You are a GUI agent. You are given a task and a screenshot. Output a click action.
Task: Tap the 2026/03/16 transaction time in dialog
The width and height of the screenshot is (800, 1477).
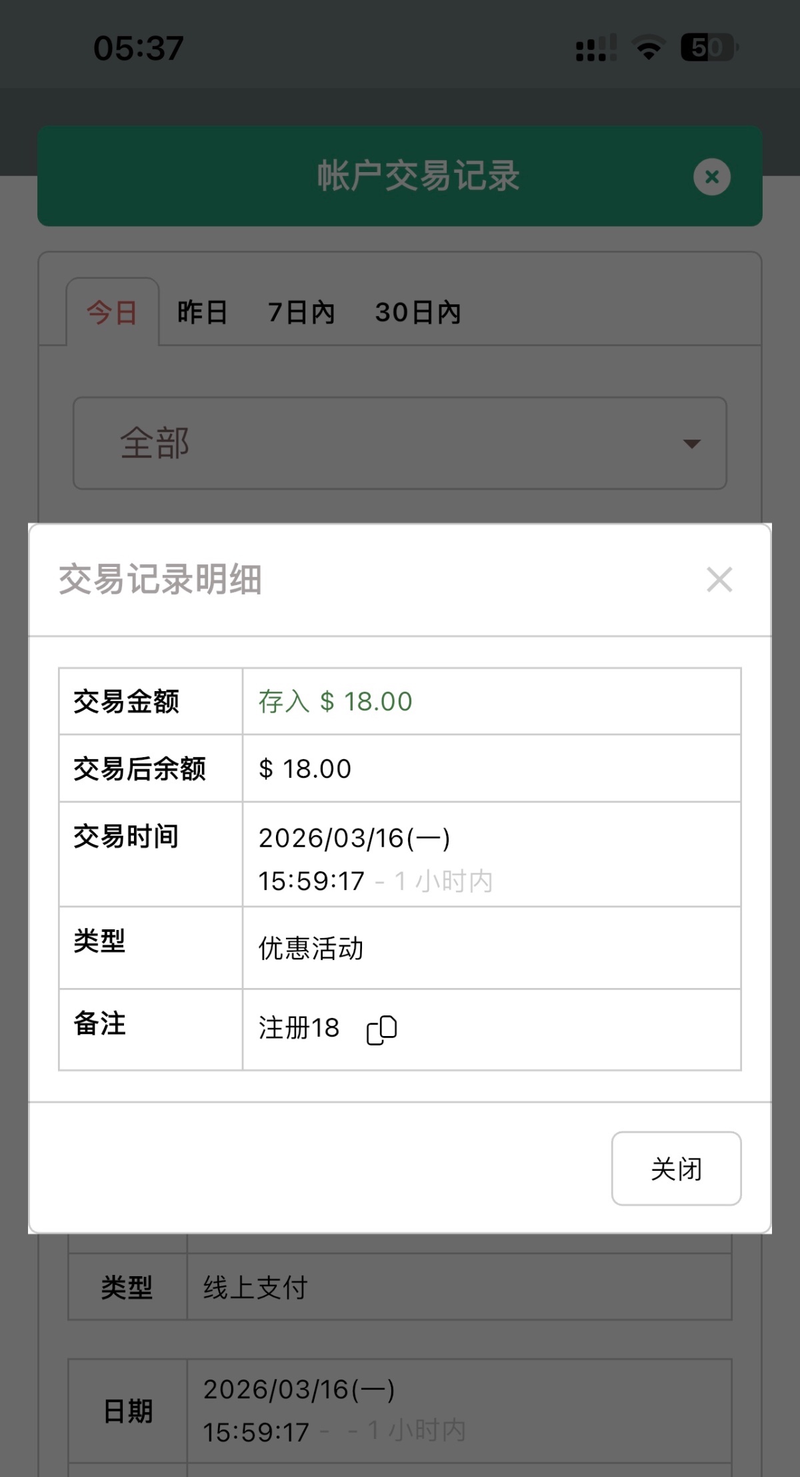coord(354,839)
